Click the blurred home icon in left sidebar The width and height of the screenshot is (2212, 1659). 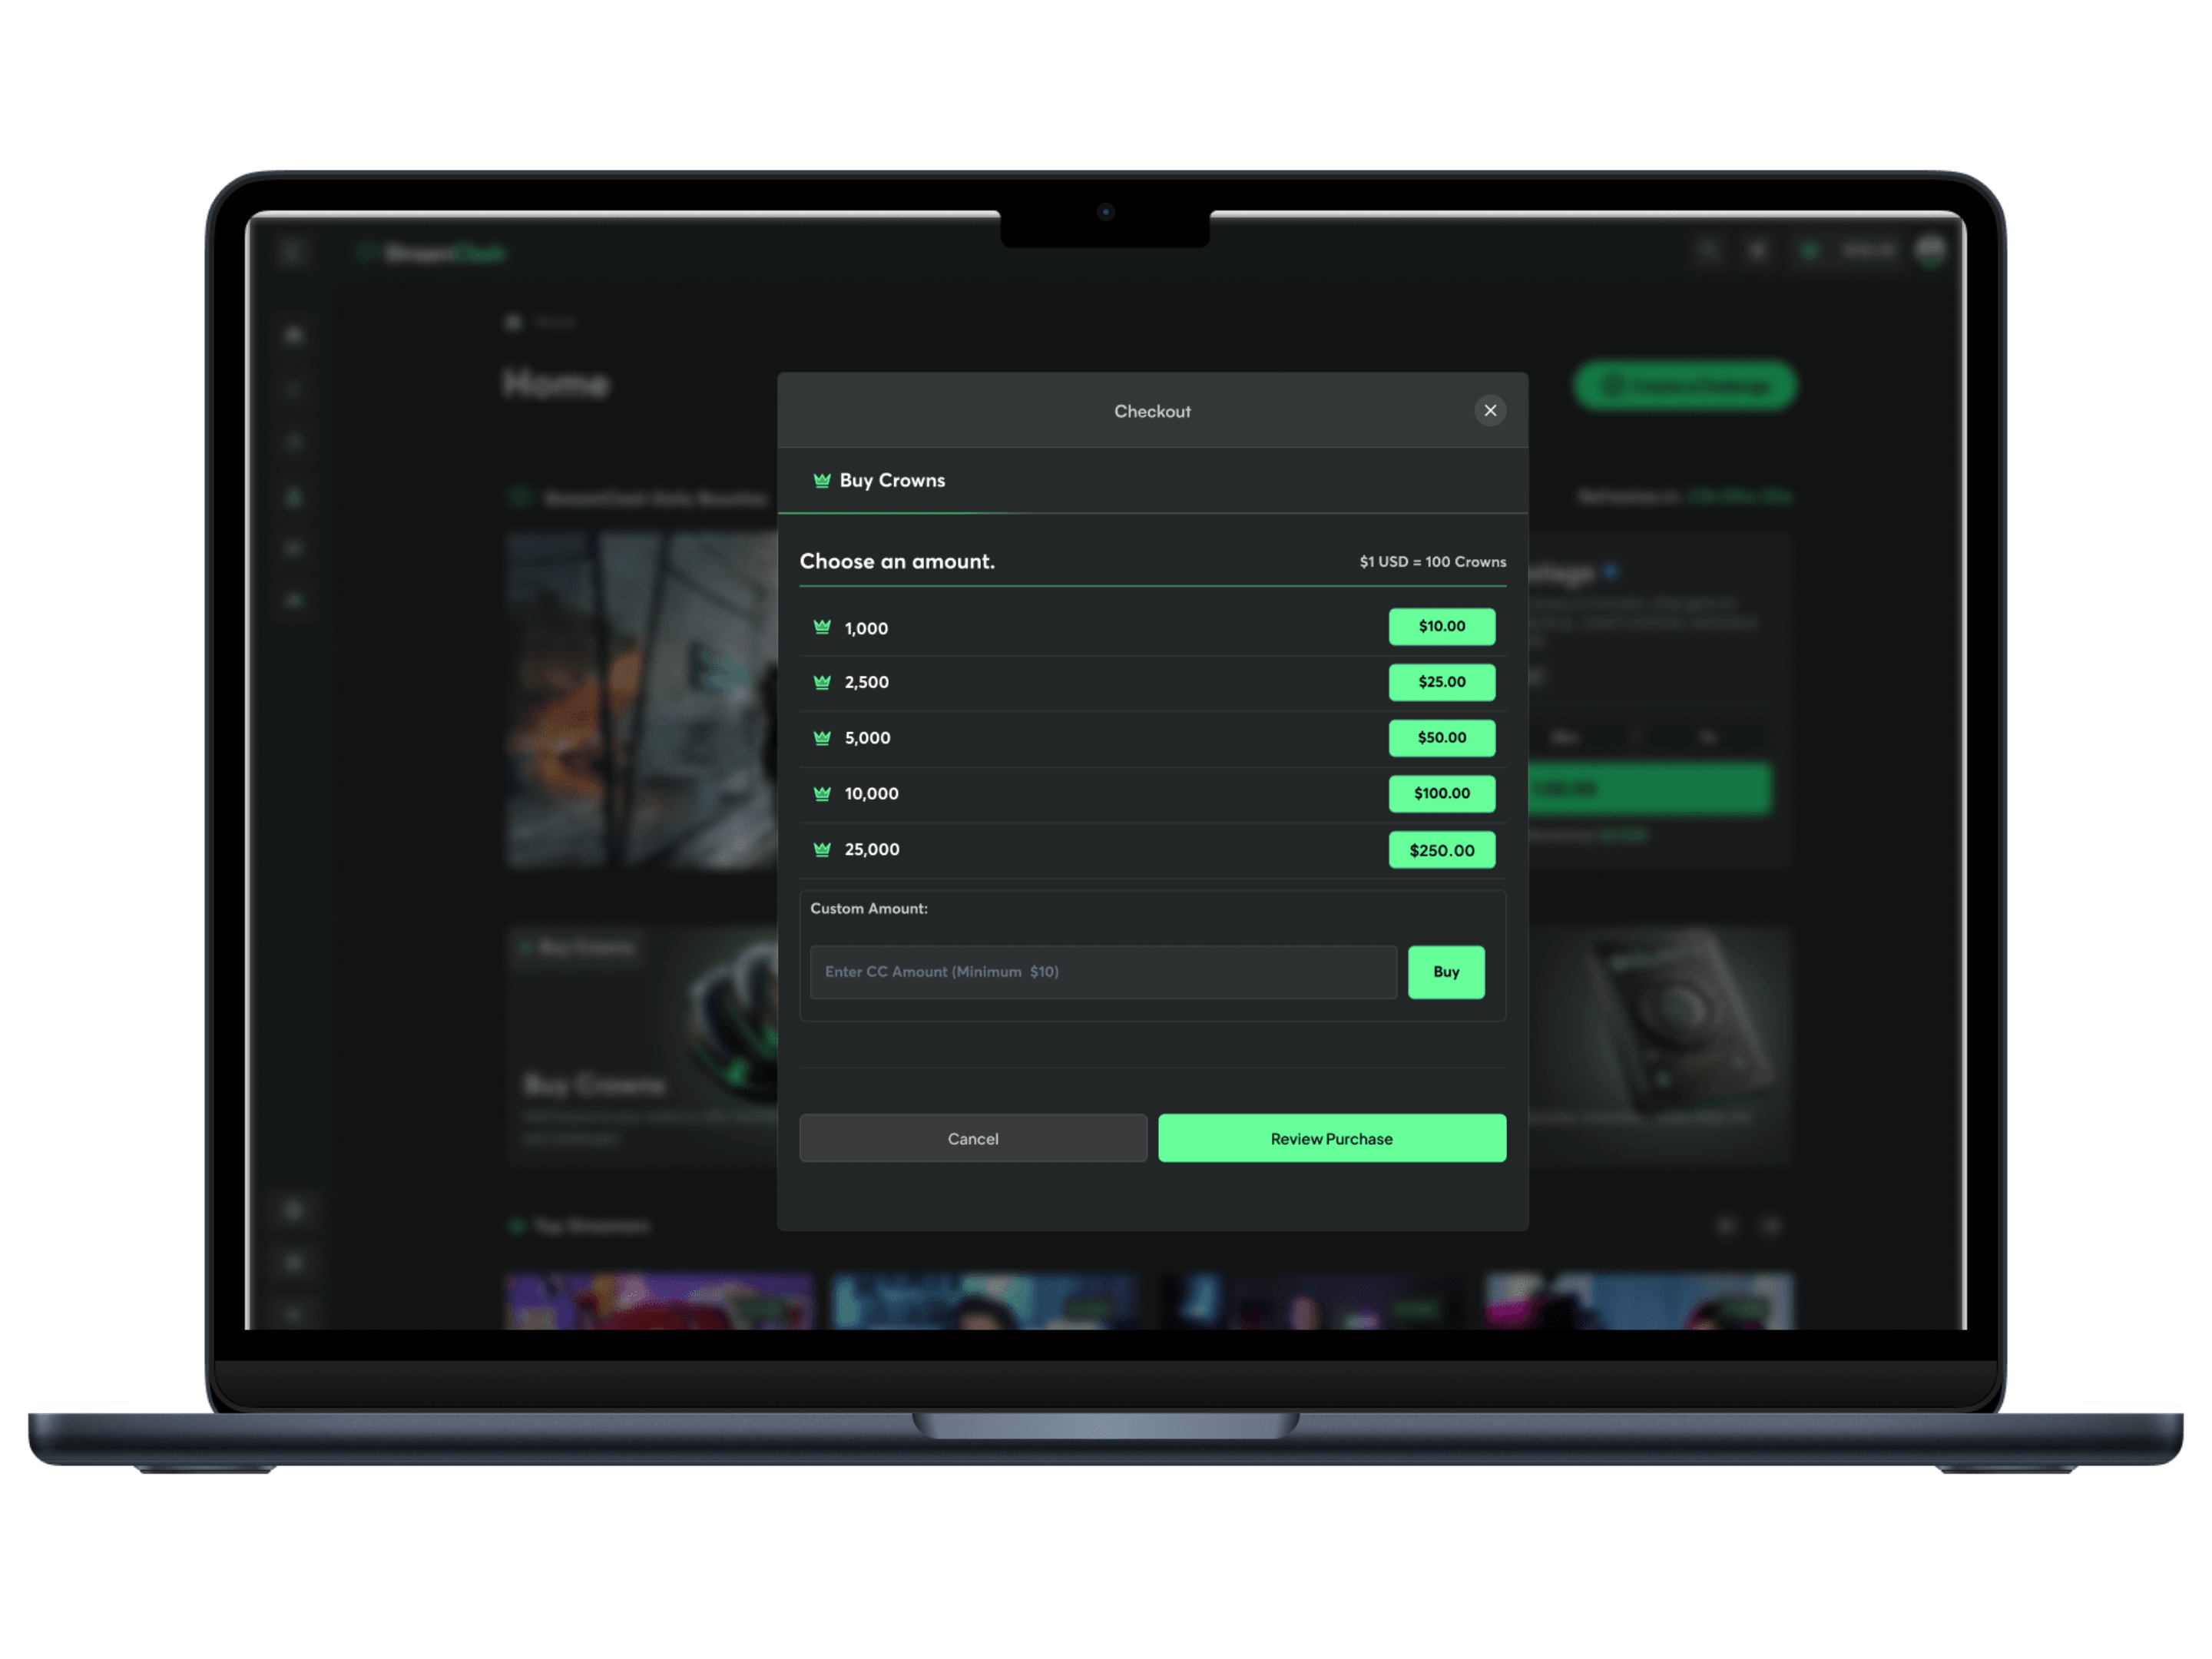(x=293, y=335)
